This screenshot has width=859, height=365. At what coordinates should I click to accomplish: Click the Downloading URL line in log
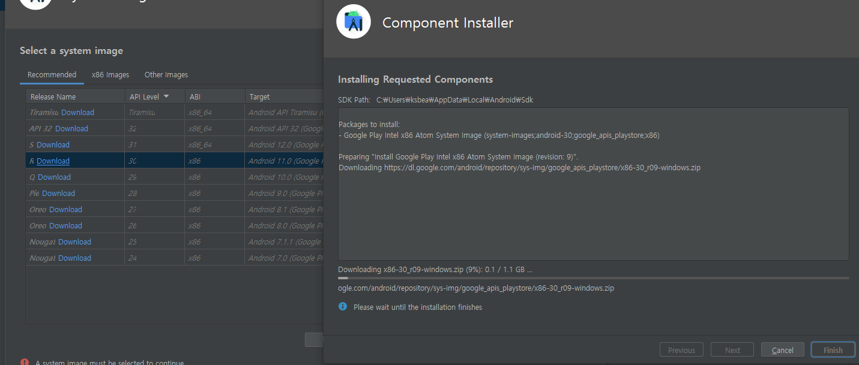tap(519, 168)
